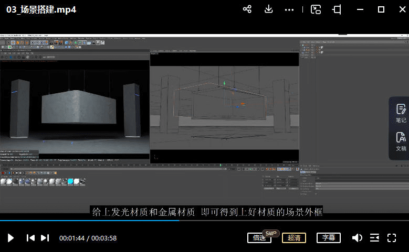
Task: Select the first material in material manager
Action: pyautogui.click(x=3, y=181)
